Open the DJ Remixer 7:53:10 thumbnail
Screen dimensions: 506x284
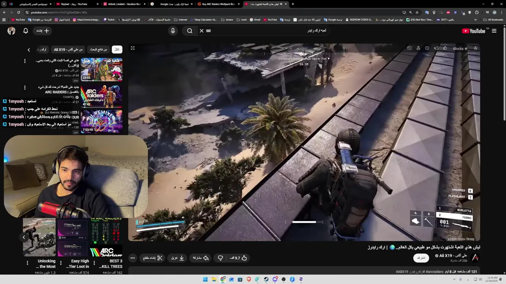pyautogui.click(x=102, y=121)
